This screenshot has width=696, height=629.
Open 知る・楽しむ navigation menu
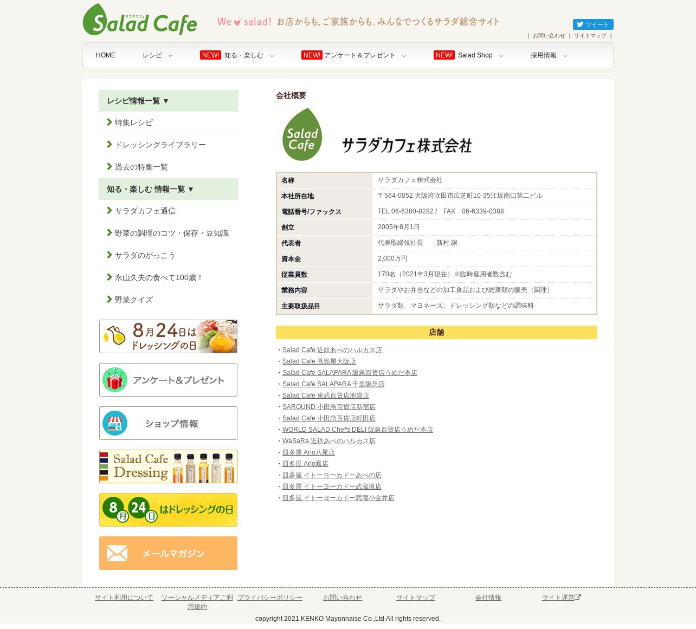[x=243, y=55]
